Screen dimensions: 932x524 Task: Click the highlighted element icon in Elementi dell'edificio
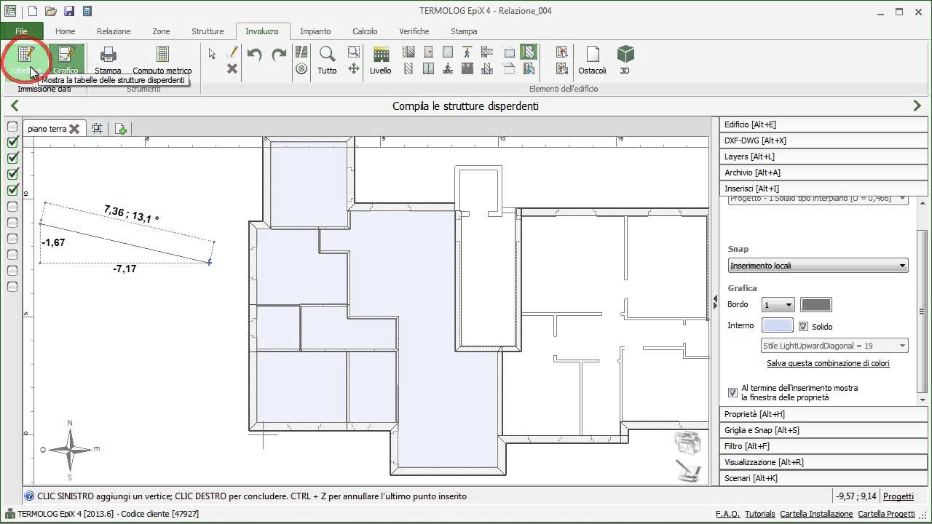pyautogui.click(x=529, y=52)
